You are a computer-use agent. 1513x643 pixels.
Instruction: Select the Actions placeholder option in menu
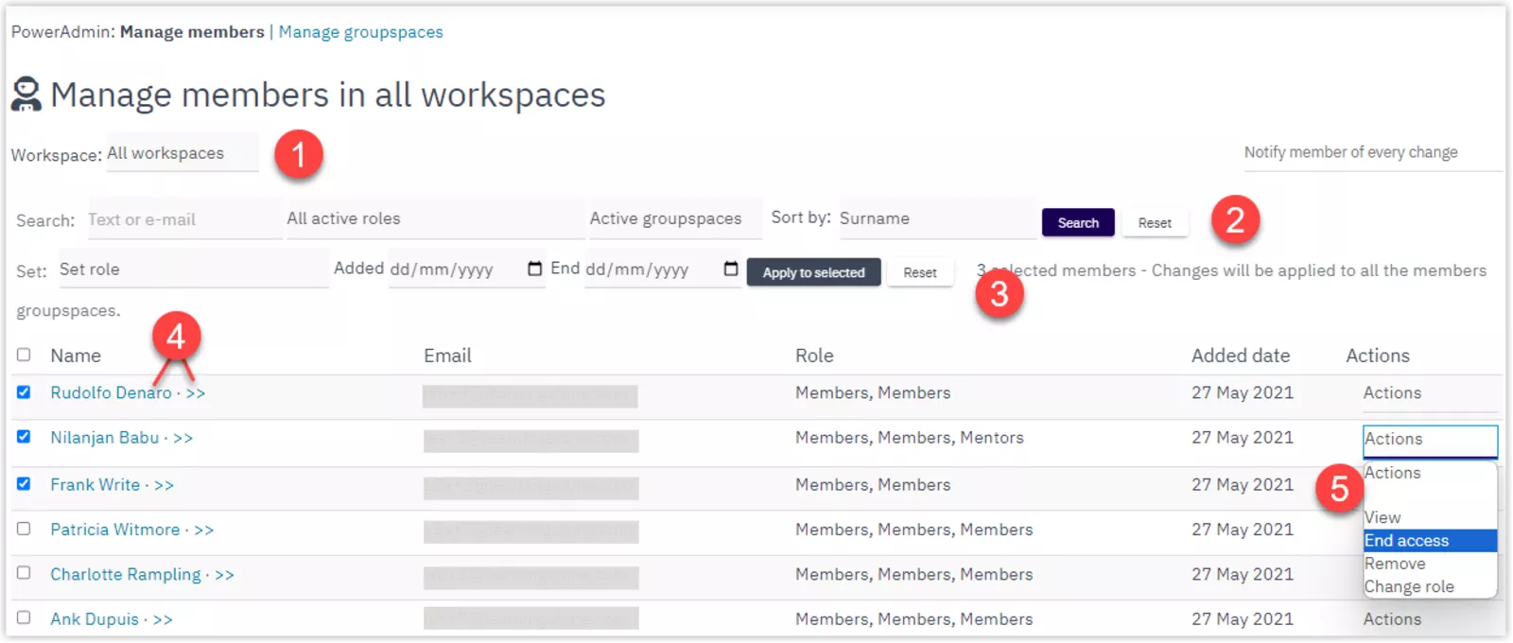1430,473
